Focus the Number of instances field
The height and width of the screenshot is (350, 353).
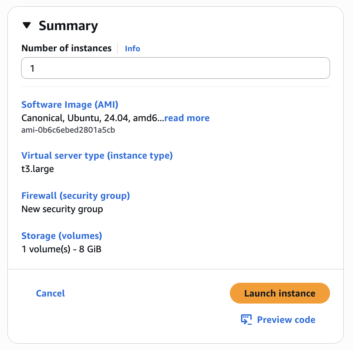175,68
